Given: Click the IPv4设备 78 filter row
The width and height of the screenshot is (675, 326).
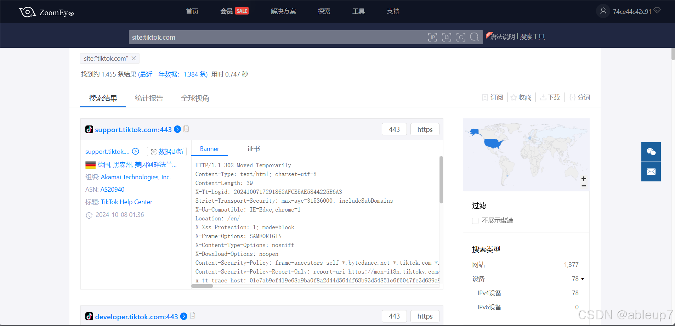Looking at the screenshot, I should pos(528,293).
